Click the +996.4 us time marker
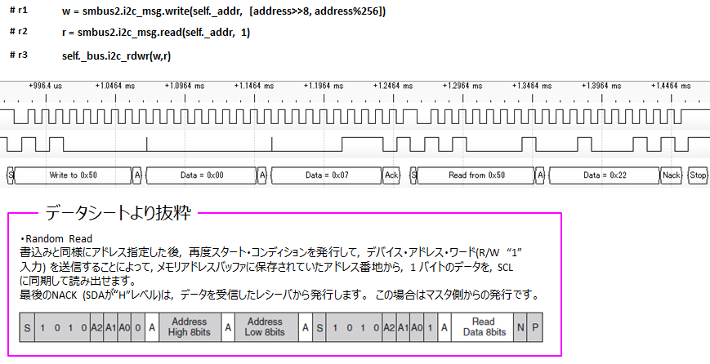The height and width of the screenshot is (364, 710). coord(45,86)
